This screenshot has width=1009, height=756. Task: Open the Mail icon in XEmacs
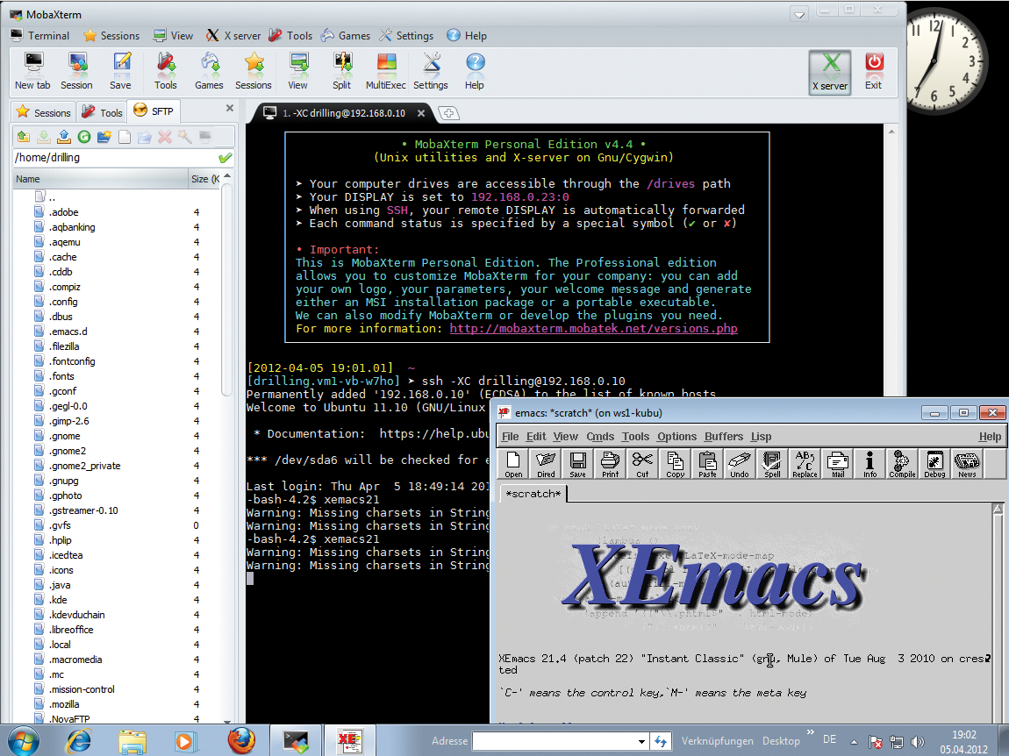click(x=836, y=464)
